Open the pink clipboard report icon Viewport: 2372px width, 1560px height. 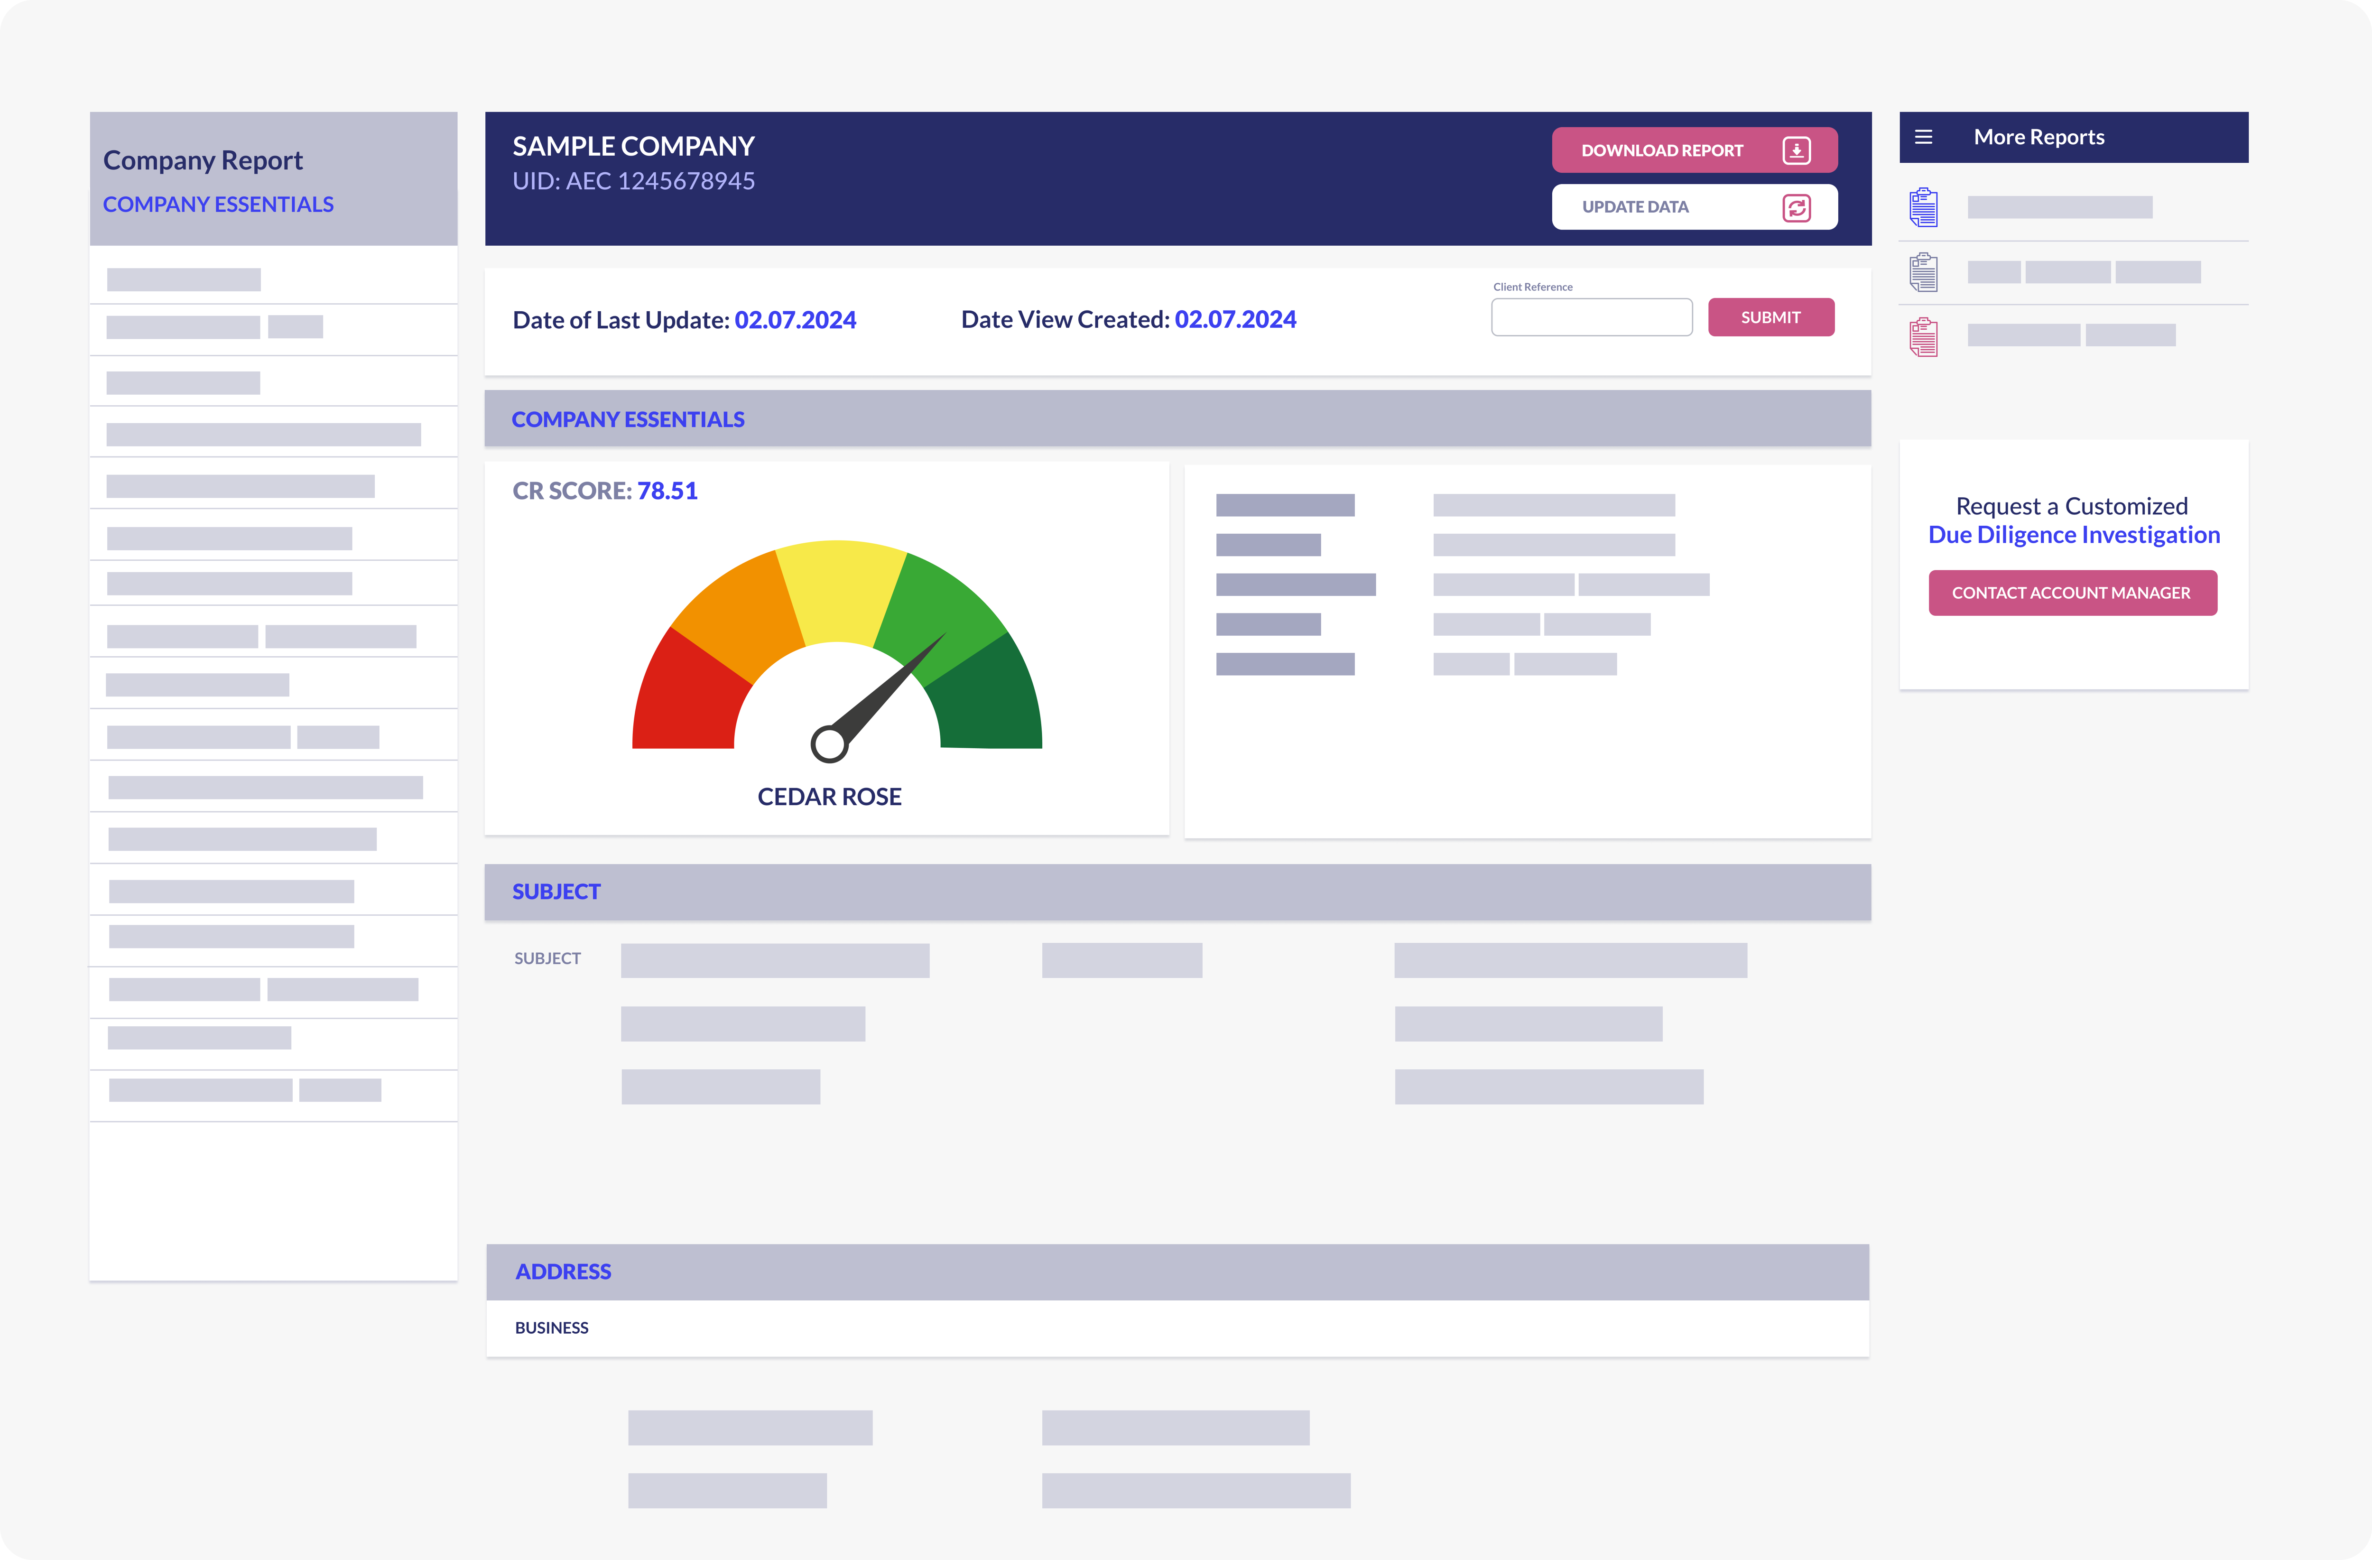[1924, 337]
